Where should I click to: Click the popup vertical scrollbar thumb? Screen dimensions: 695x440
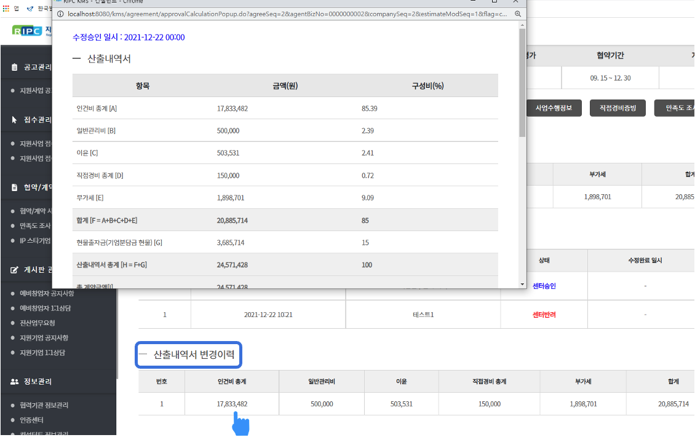click(522, 83)
